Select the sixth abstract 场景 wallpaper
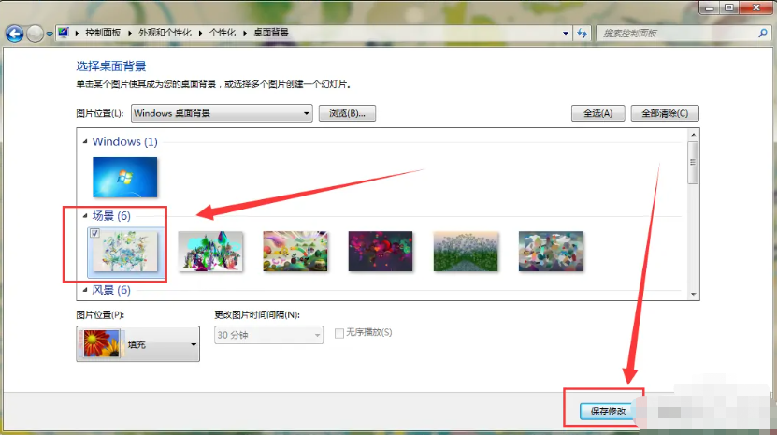This screenshot has width=777, height=435. pos(551,251)
